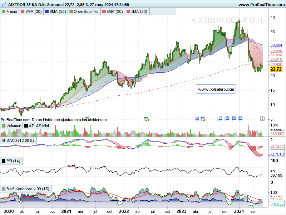Open the calendar event icon below mid-2022 candles

pyautogui.click(x=146, y=119)
